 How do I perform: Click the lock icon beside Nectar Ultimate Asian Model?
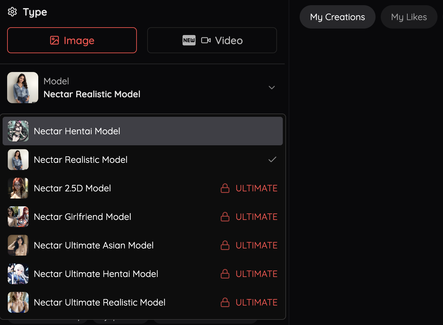click(225, 245)
